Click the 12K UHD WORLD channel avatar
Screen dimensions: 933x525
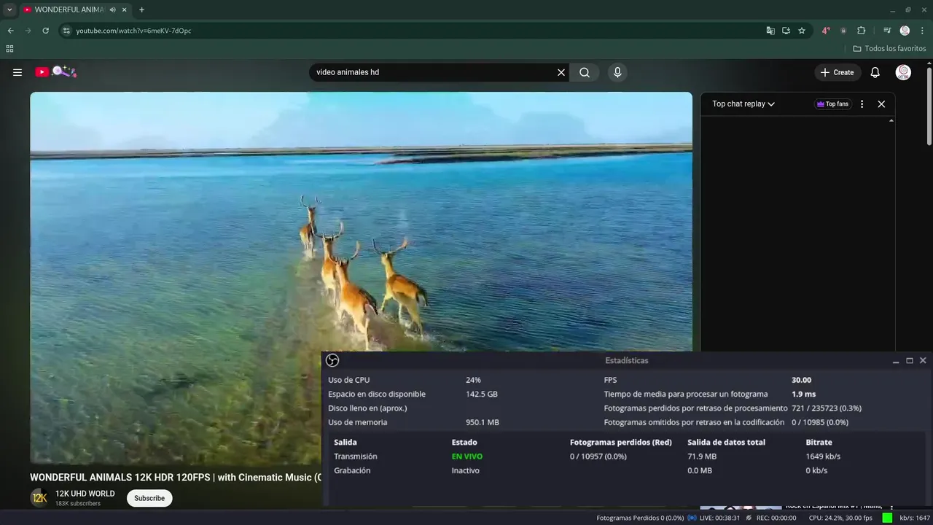39,498
